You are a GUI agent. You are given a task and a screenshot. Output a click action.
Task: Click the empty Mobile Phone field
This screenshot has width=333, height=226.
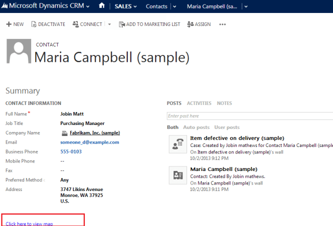pos(62,161)
